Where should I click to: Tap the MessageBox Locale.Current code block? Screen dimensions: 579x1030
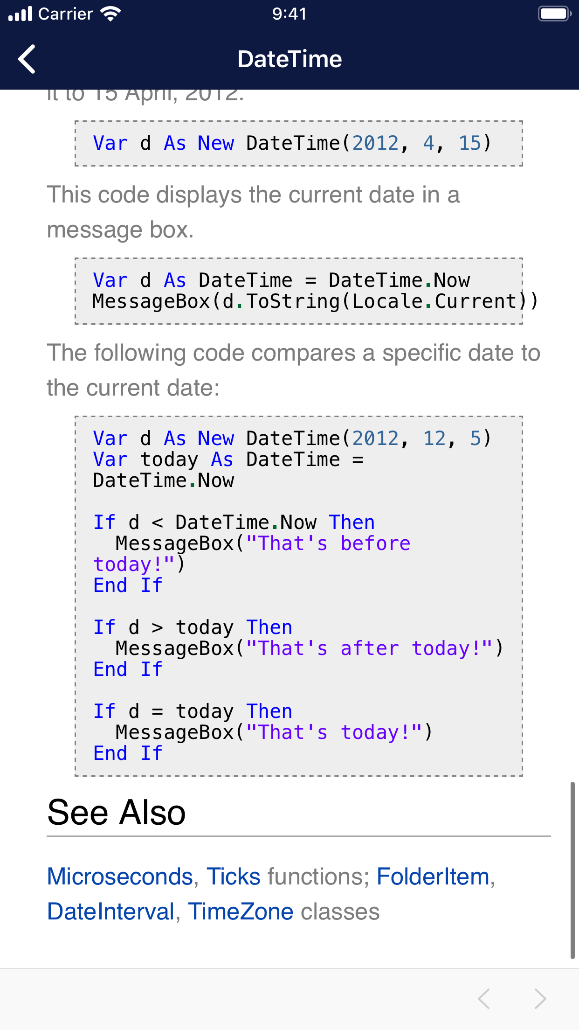click(298, 291)
